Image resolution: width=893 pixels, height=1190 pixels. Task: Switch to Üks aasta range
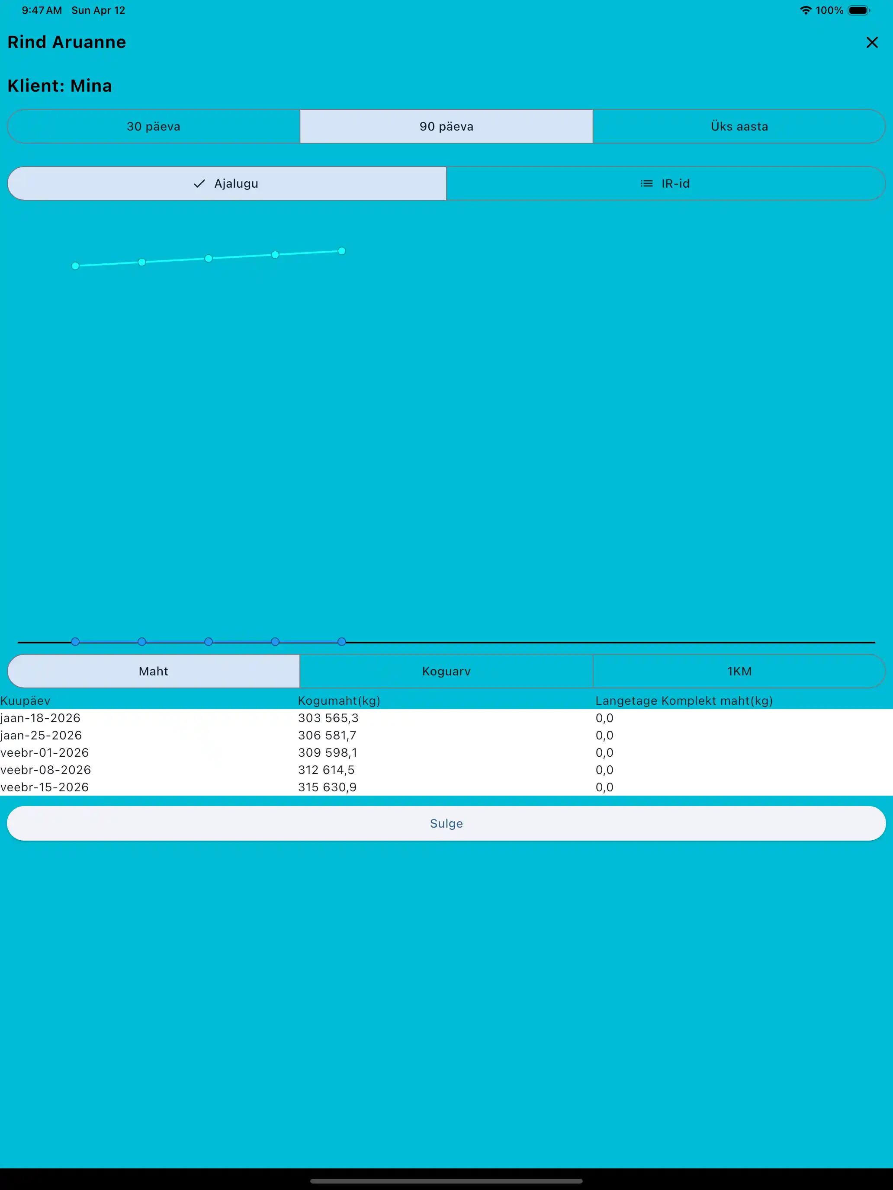coord(739,126)
